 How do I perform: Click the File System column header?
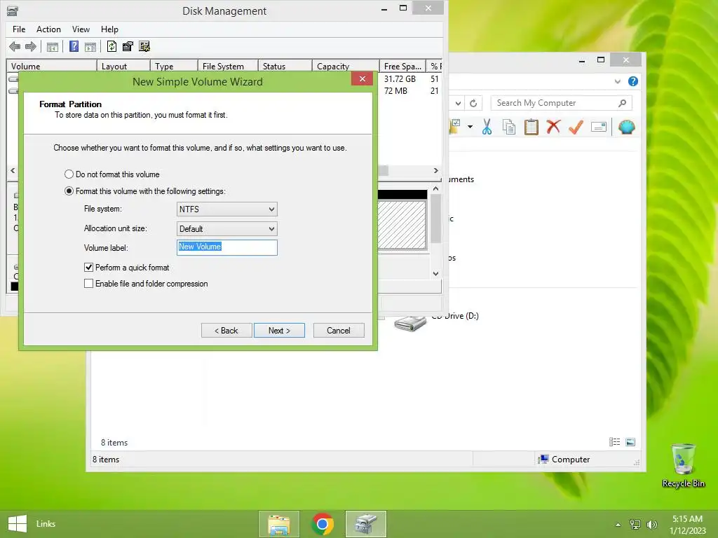click(x=228, y=67)
